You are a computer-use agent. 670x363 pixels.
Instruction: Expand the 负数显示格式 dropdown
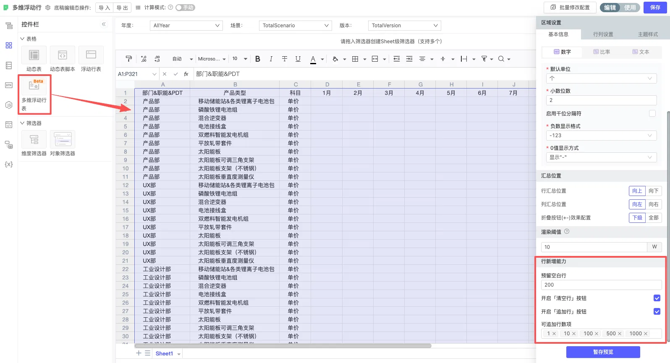[x=601, y=136]
